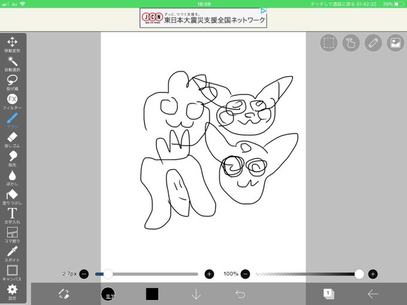Screen dimensions: 407x305
Task: Select the Lasso (投げ縄) tool
Action: [x=12, y=83]
